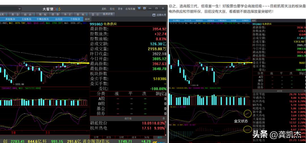
Task: Open 技术诊盘 technical diagnosis
Action: coord(108,14)
